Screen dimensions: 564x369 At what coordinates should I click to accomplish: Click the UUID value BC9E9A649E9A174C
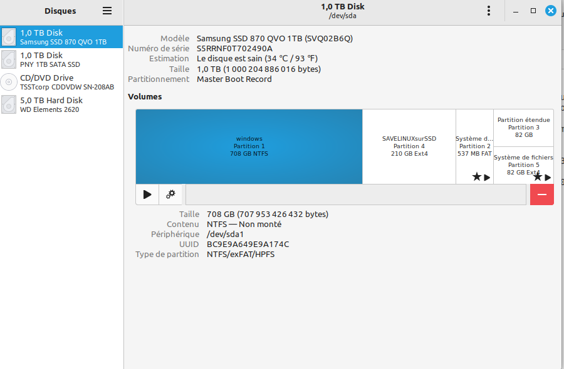tap(248, 245)
